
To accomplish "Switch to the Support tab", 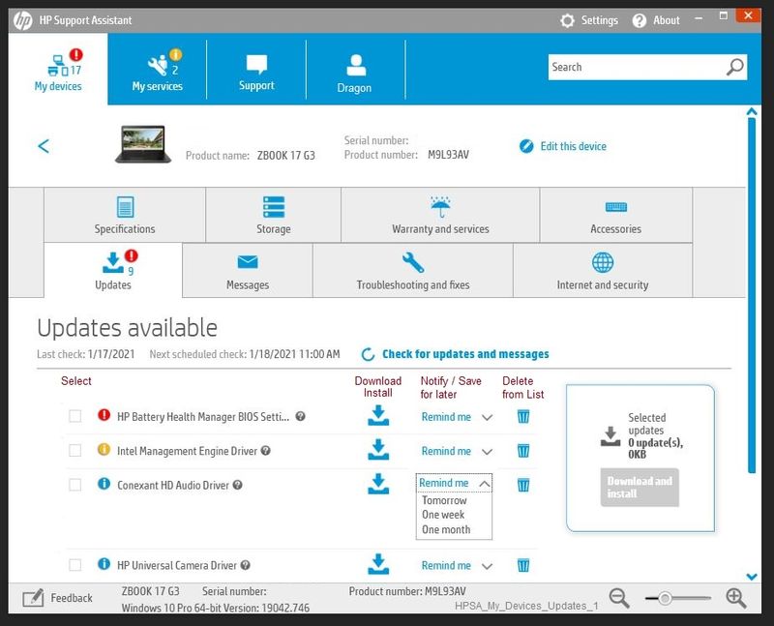I will tap(256, 70).
